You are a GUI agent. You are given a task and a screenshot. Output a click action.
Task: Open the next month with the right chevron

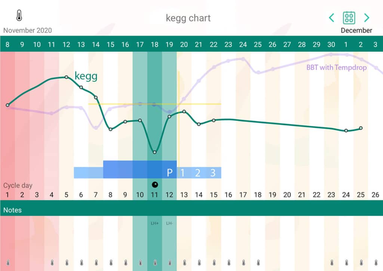(x=367, y=18)
